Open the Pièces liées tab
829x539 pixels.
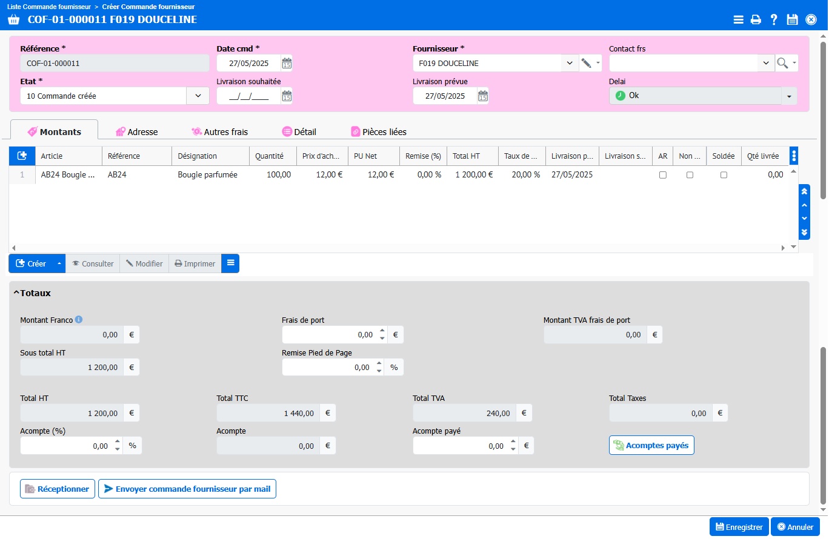(x=379, y=131)
